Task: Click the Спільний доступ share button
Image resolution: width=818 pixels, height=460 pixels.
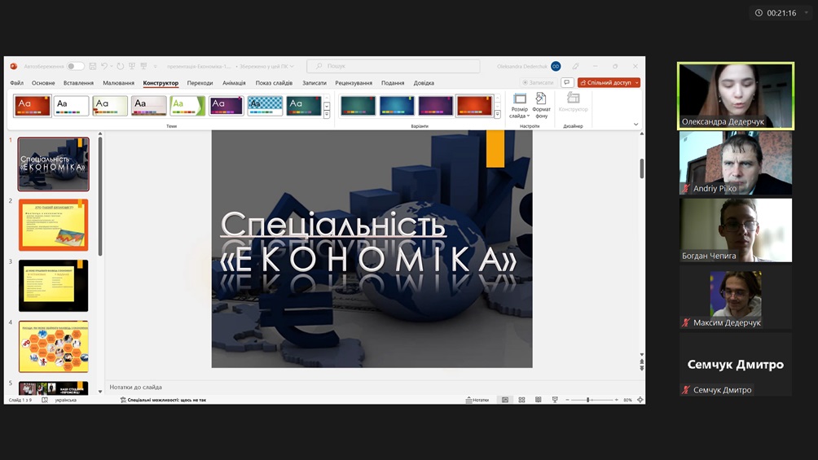Action: tap(609, 82)
